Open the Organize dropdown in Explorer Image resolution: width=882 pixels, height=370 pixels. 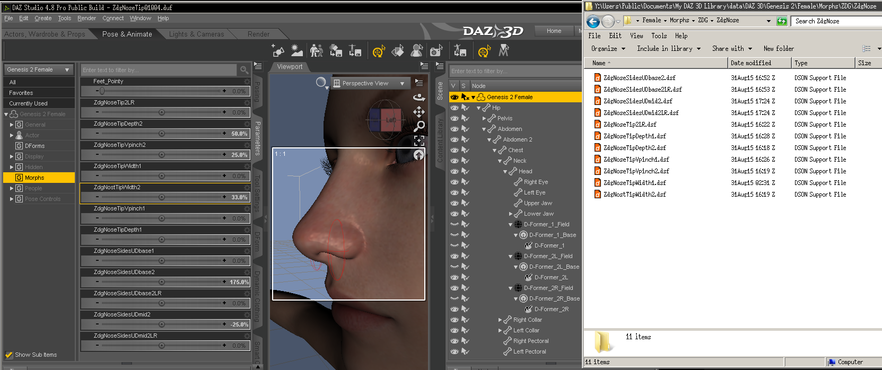(608, 48)
